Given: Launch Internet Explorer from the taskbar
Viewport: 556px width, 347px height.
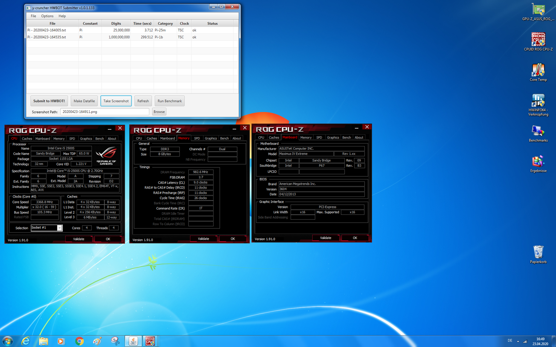Looking at the screenshot, I should [x=25, y=341].
